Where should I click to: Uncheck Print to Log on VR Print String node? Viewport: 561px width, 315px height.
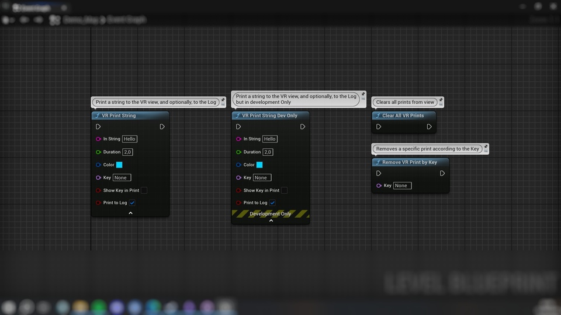pos(132,203)
